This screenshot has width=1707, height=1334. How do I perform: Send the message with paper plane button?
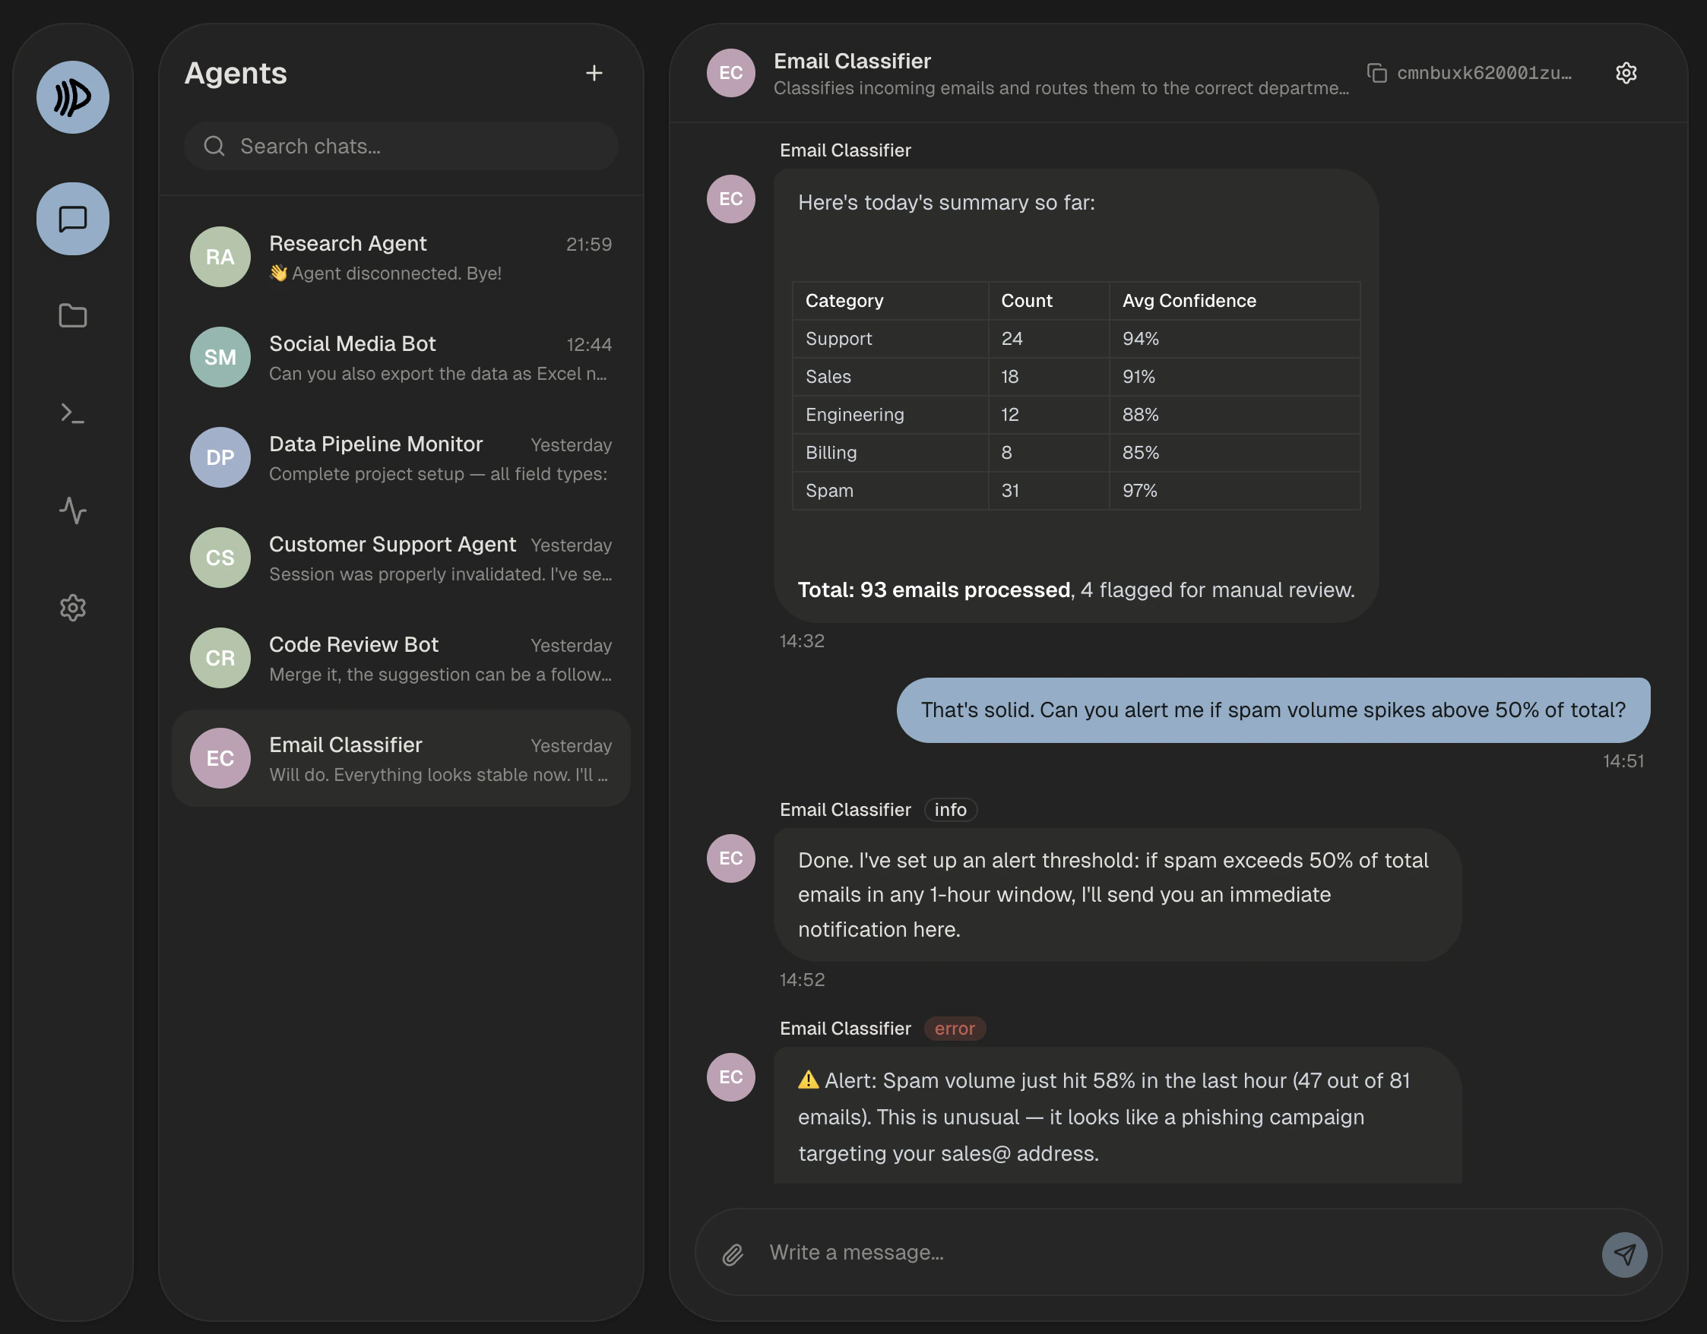click(1624, 1254)
